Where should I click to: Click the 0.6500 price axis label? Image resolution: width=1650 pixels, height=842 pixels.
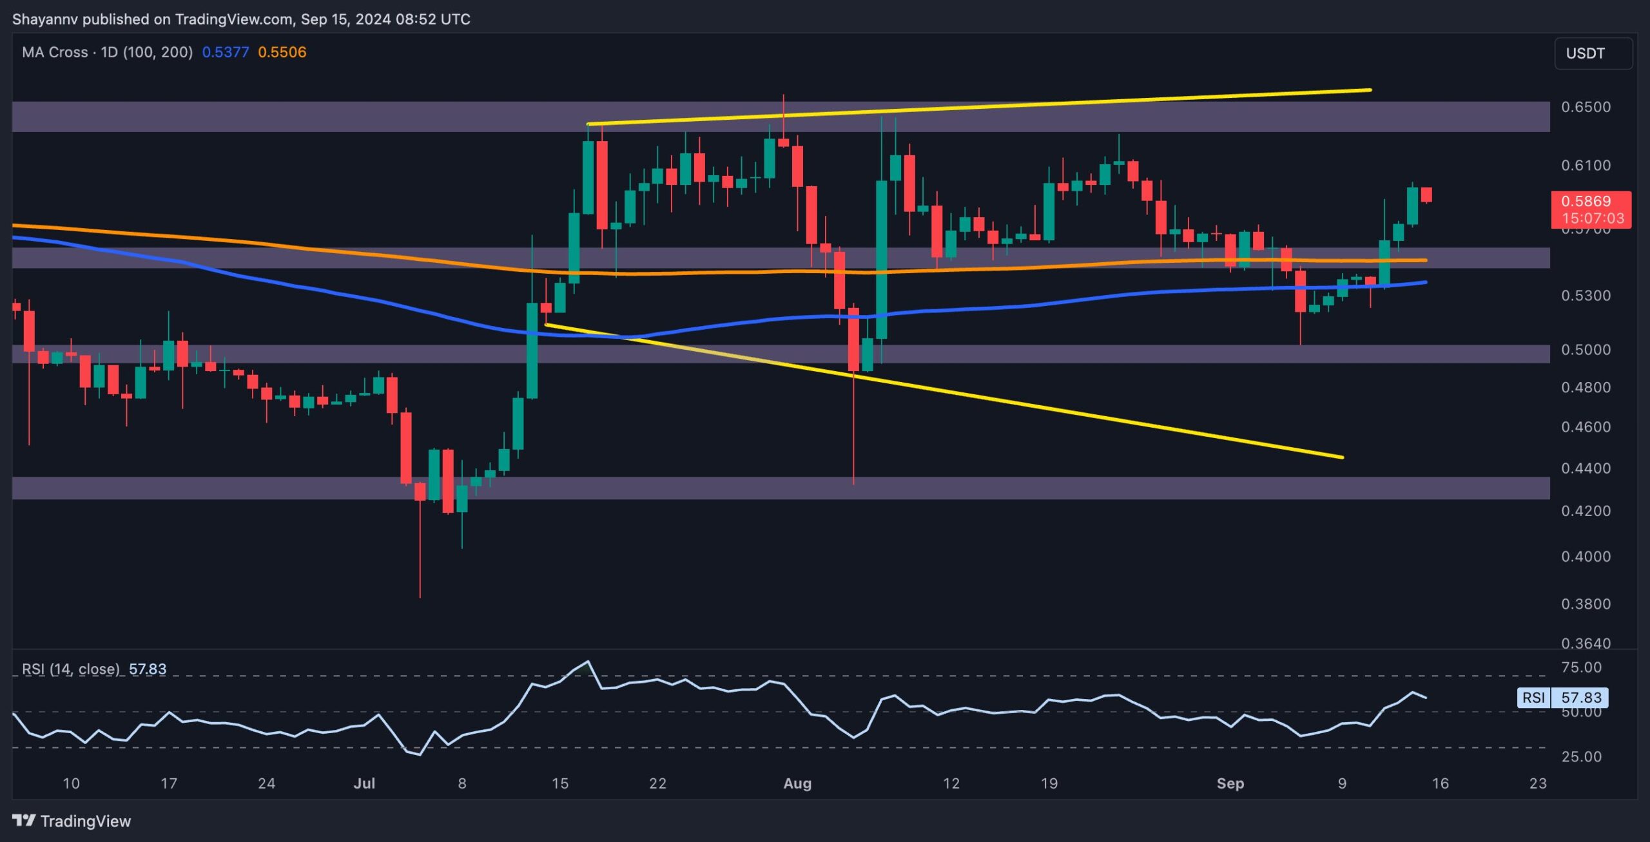coord(1586,107)
